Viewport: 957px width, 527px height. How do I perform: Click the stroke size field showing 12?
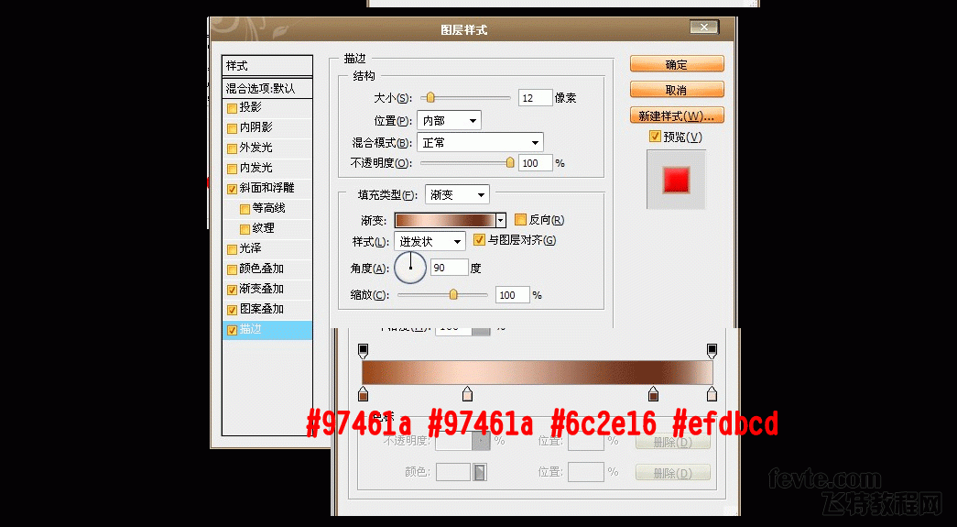535,98
